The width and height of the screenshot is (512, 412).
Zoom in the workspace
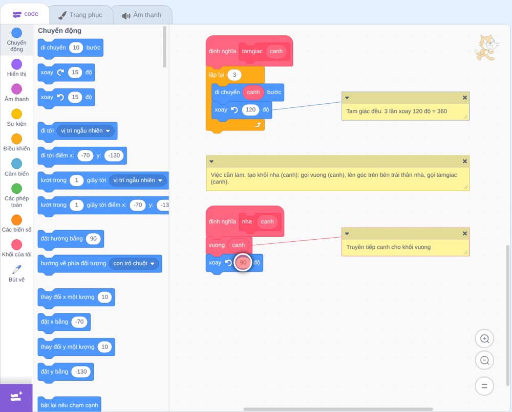(x=484, y=339)
